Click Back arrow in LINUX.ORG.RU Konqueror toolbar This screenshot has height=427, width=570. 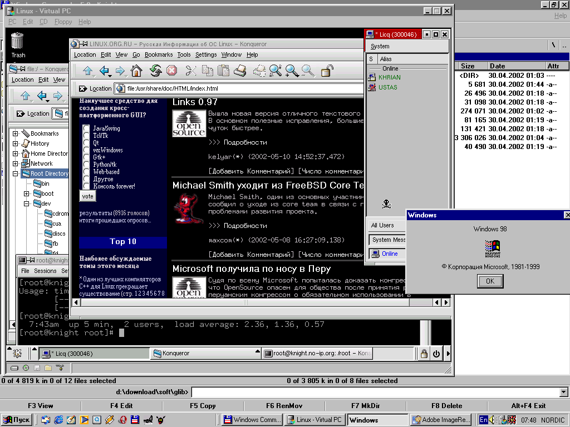(104, 71)
